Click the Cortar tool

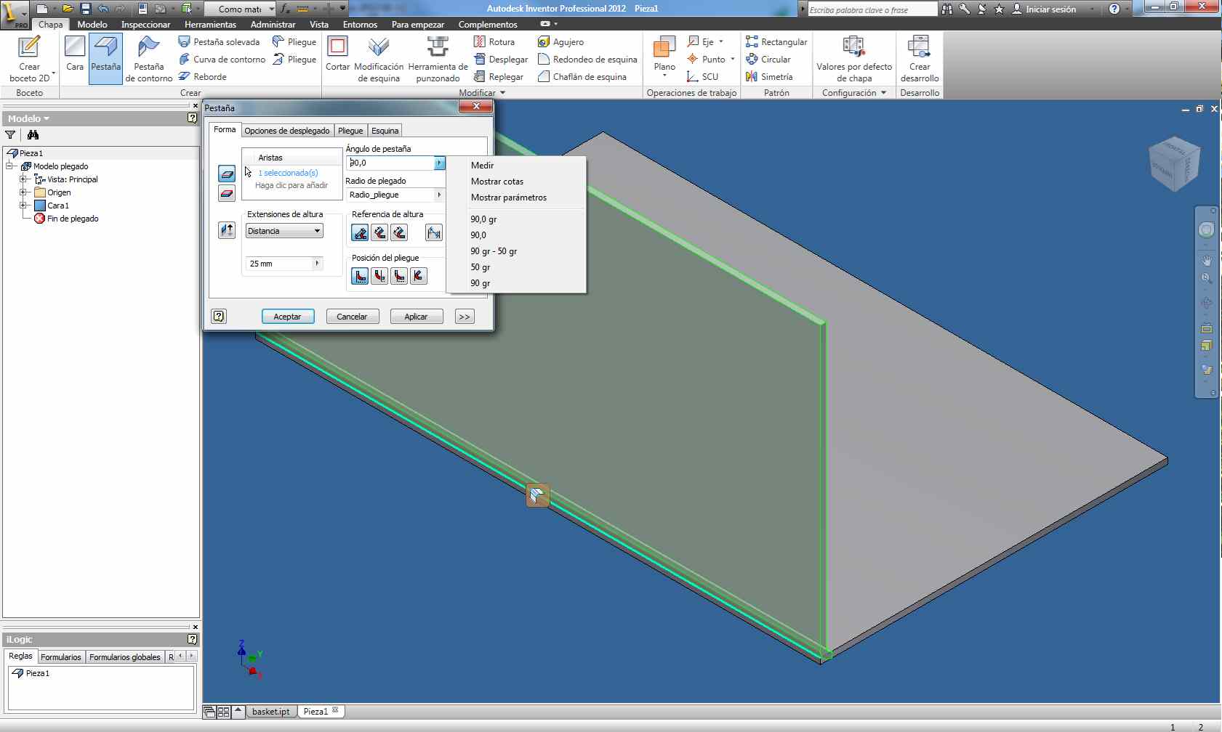pos(337,54)
